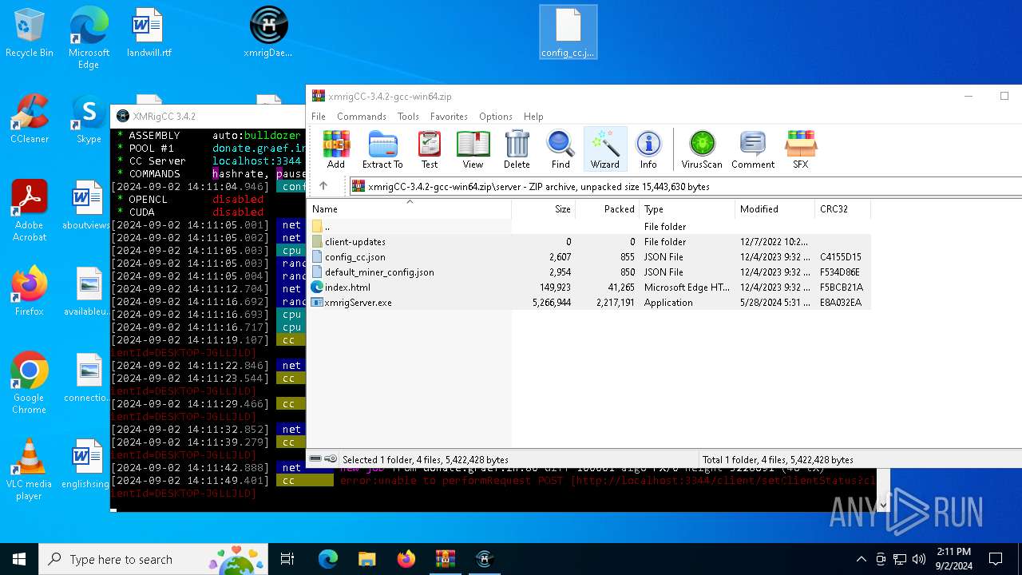1022x575 pixels.
Task: Select default_miner_config.json file
Action: (x=588, y=272)
